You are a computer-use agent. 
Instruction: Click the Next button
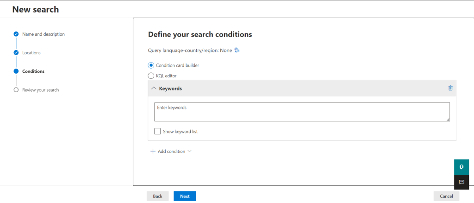[185, 196]
